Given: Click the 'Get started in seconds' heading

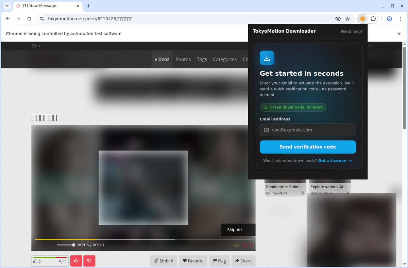Looking at the screenshot, I should coord(302,73).
